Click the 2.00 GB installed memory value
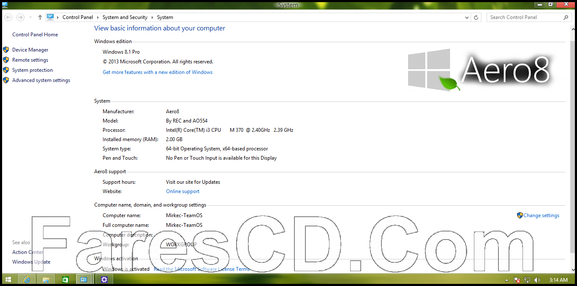 point(174,139)
